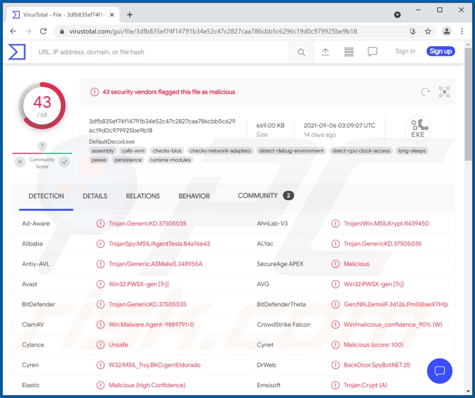The width and height of the screenshot is (475, 398).
Task: Focus the URL, IP address, domain search field
Action: [x=161, y=52]
